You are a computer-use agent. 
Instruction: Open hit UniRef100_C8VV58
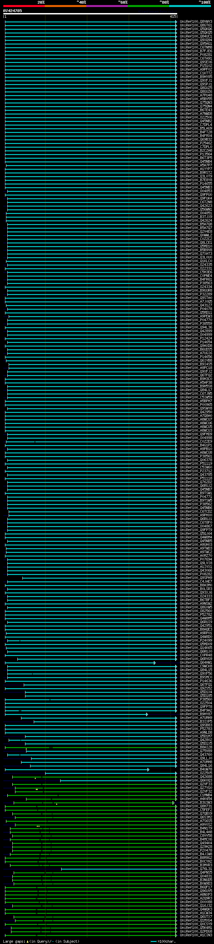[x=196, y=836]
